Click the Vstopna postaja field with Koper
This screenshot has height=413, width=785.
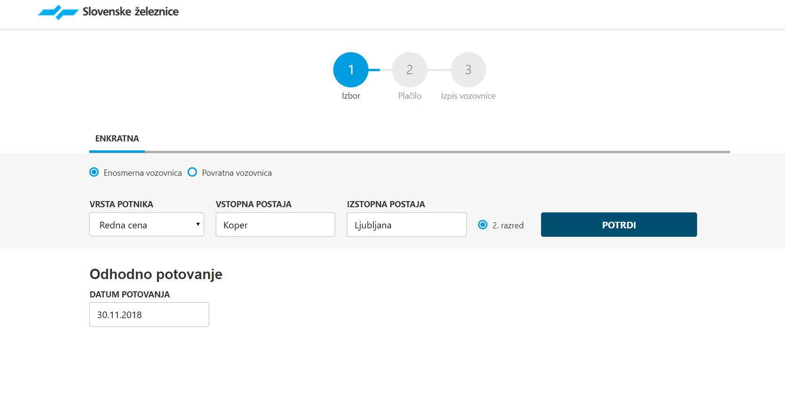coord(275,225)
